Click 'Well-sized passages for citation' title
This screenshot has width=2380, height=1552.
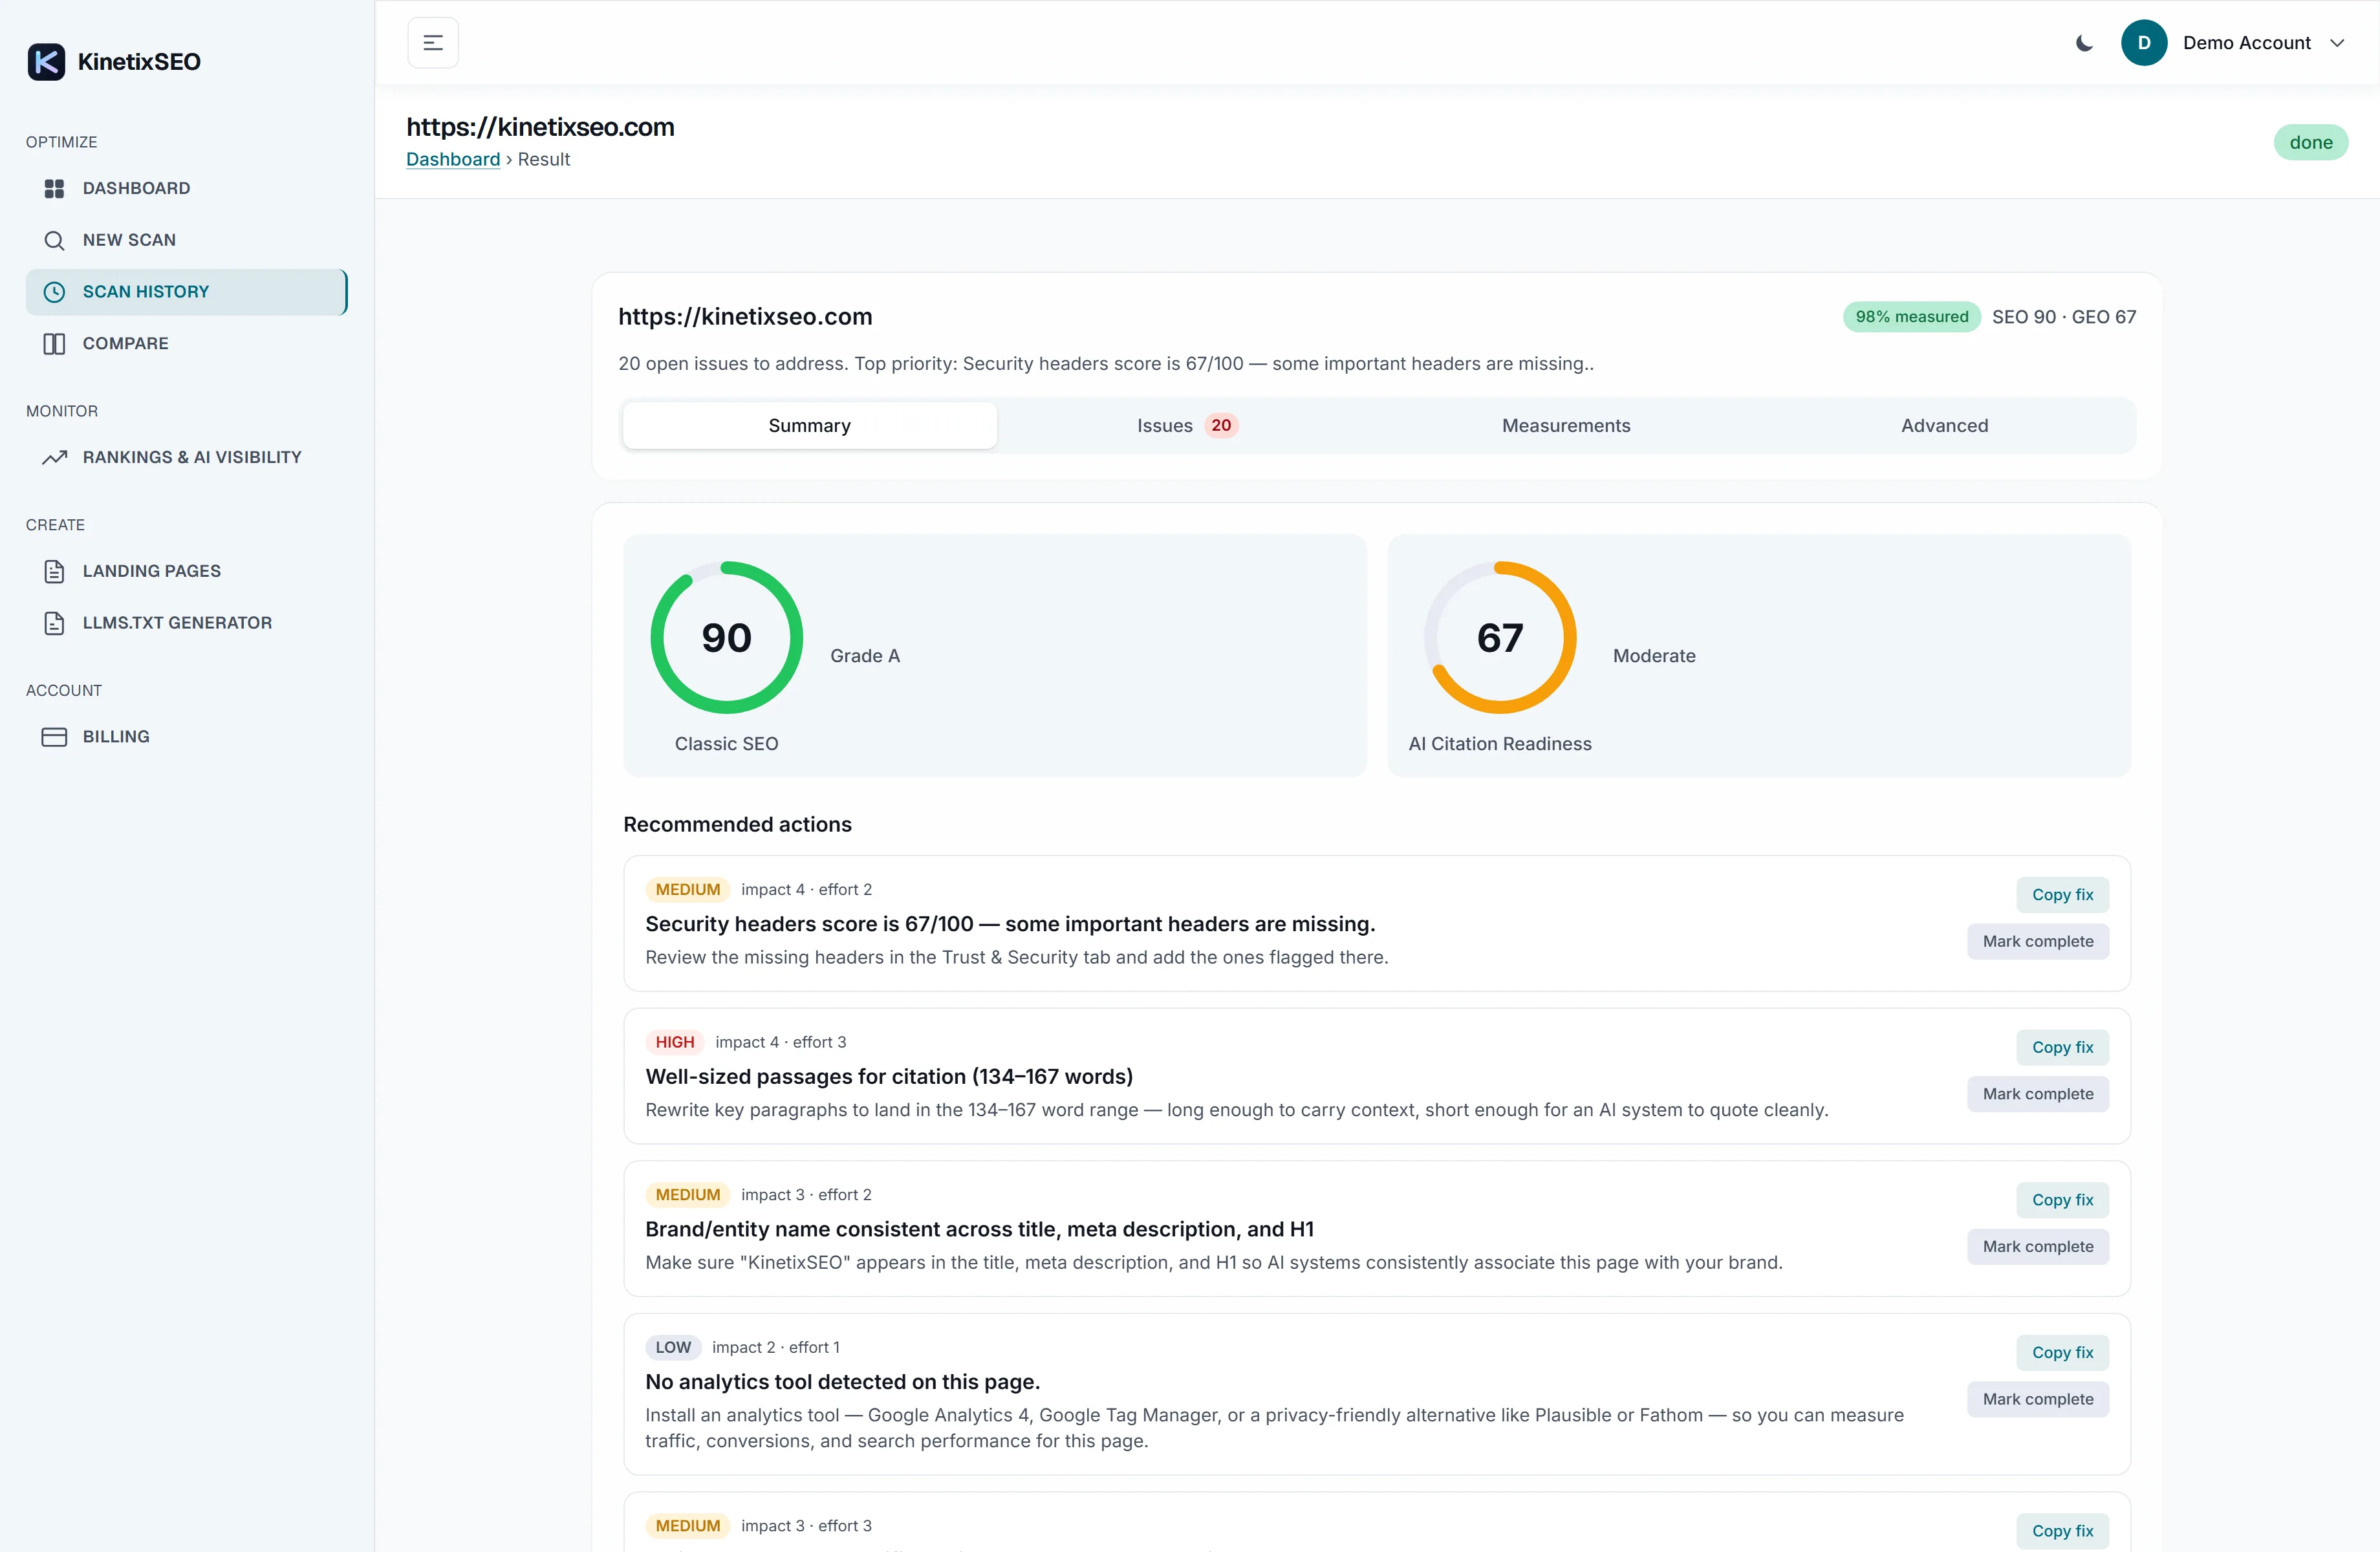click(x=889, y=1077)
